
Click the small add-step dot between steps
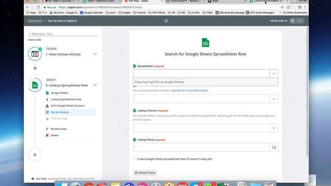pos(35,68)
